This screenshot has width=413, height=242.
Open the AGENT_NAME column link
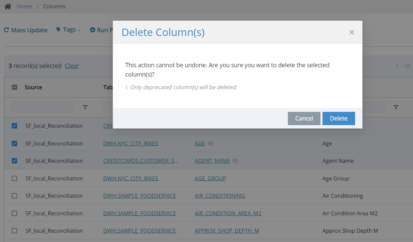click(212, 161)
